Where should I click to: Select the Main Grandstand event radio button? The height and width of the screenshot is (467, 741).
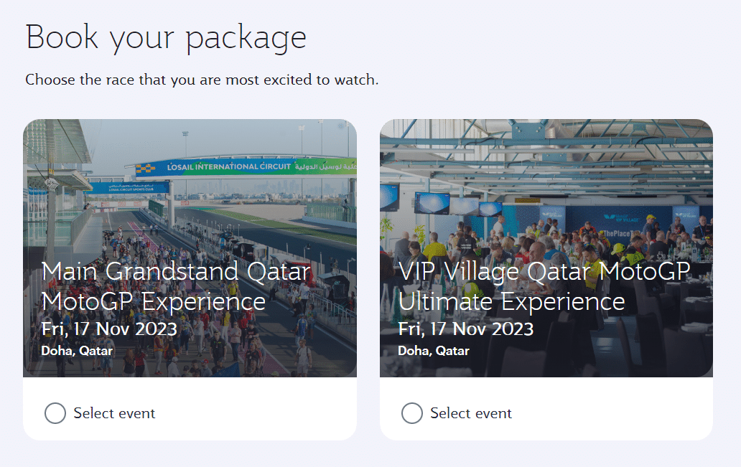55,413
